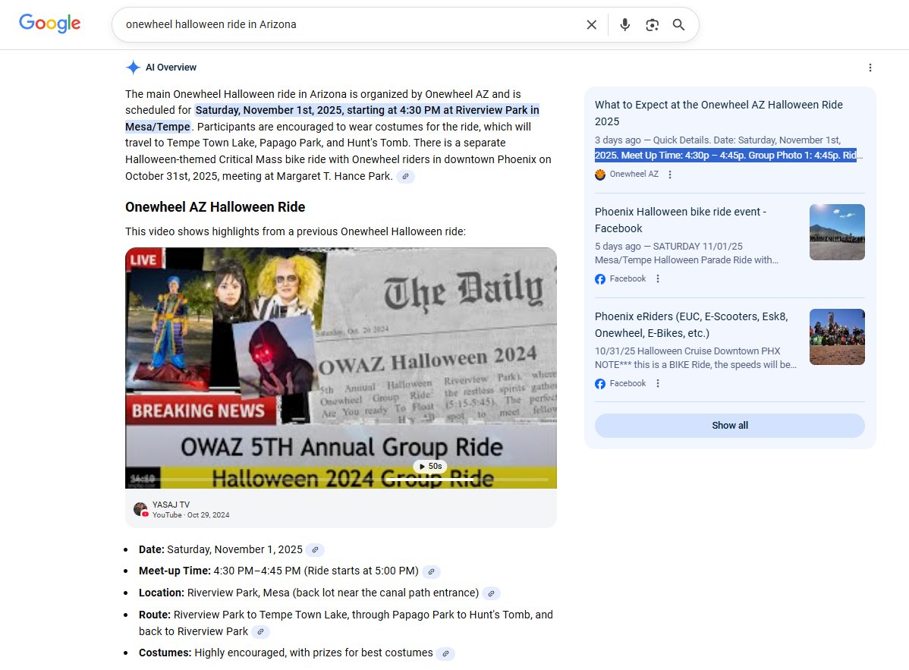Open source link icon beside Costumes bullet

pyautogui.click(x=445, y=653)
